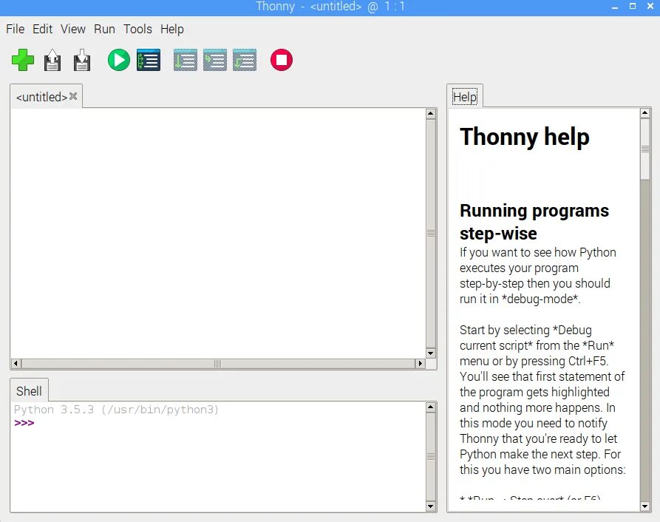
Task: Click the red Stop button
Action: 282,60
